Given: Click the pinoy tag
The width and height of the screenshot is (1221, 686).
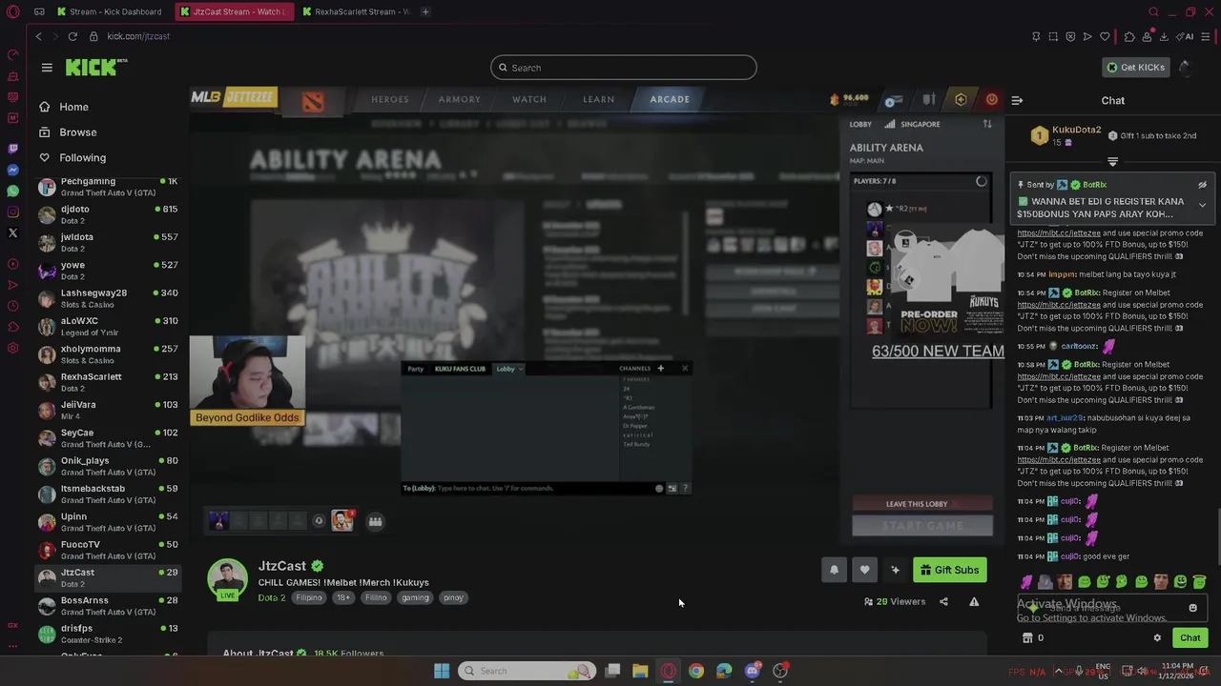Looking at the screenshot, I should [453, 597].
